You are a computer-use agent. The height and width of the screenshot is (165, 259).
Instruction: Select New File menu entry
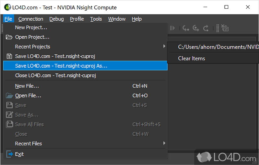27,86
